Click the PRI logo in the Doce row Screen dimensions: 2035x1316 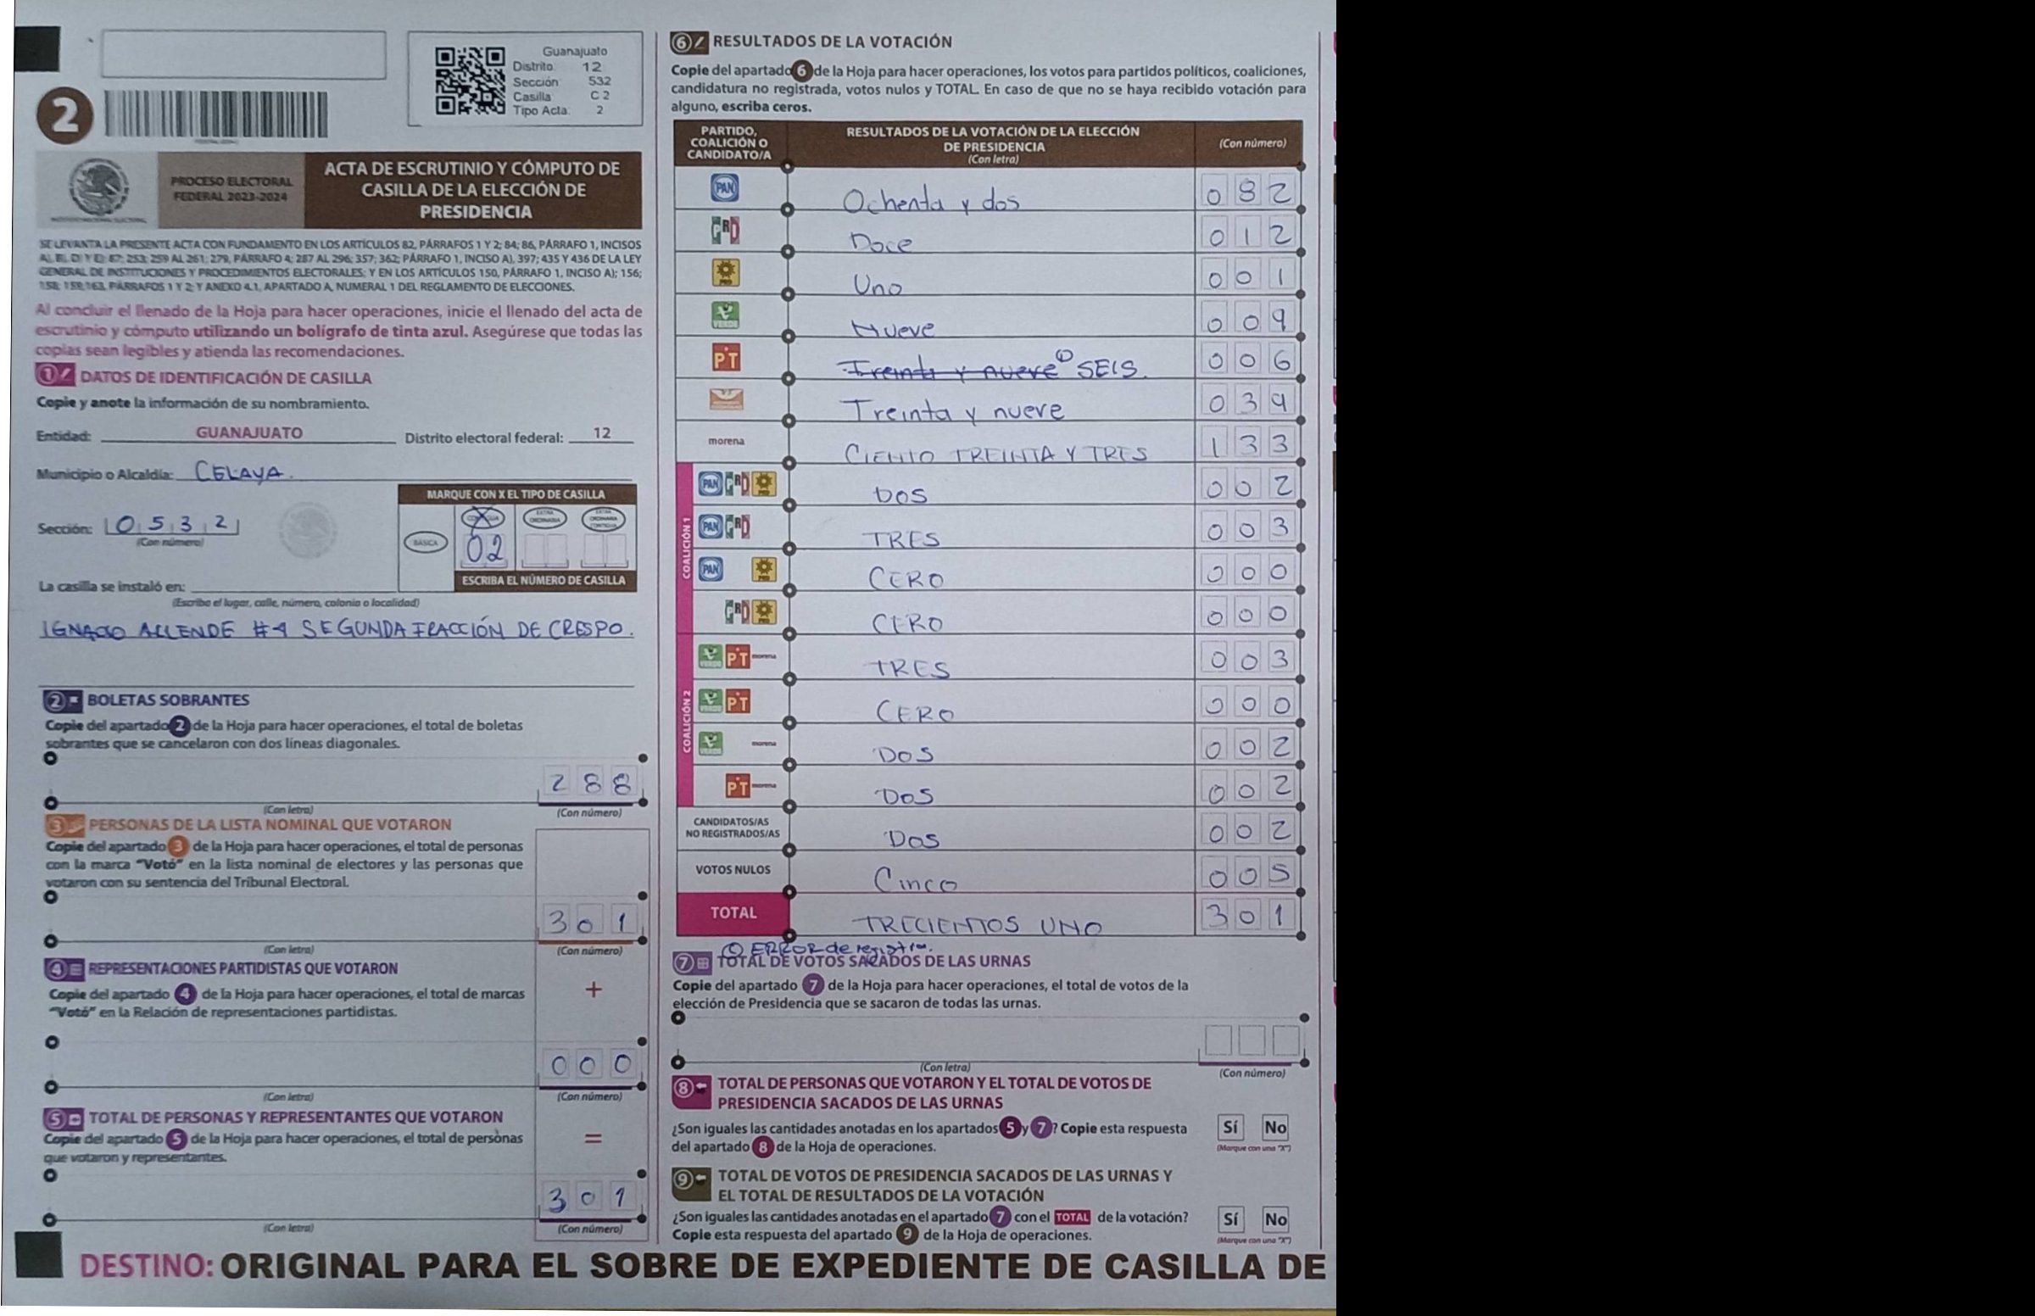(x=725, y=231)
